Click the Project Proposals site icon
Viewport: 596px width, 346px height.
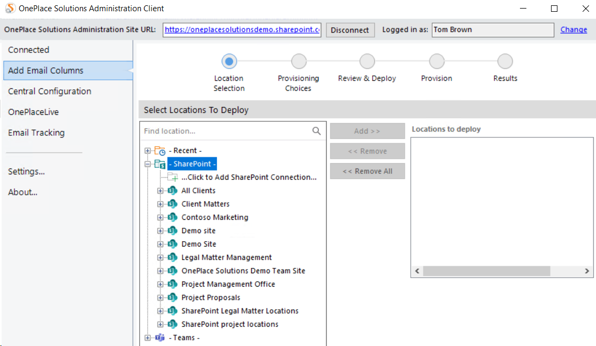(x=172, y=297)
